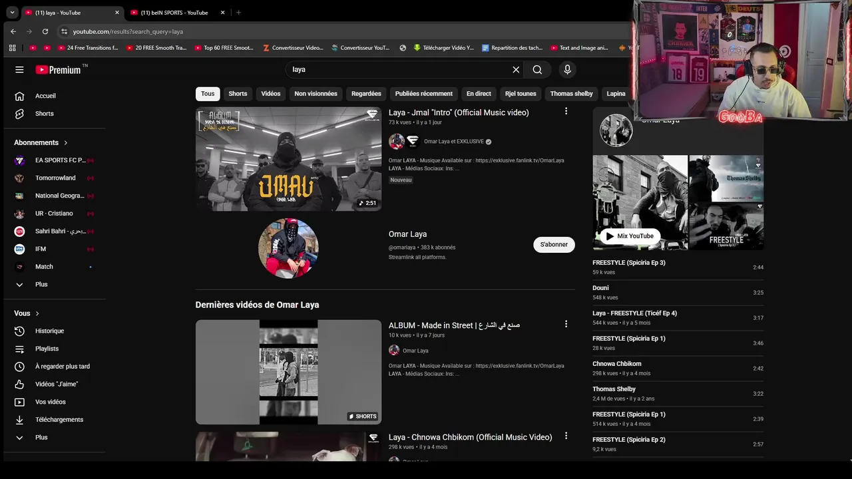Open Accueil home icon in sidebar

tap(19, 96)
